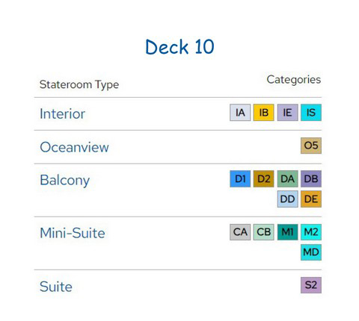Select the O5 oceanview category badge

coord(311,146)
